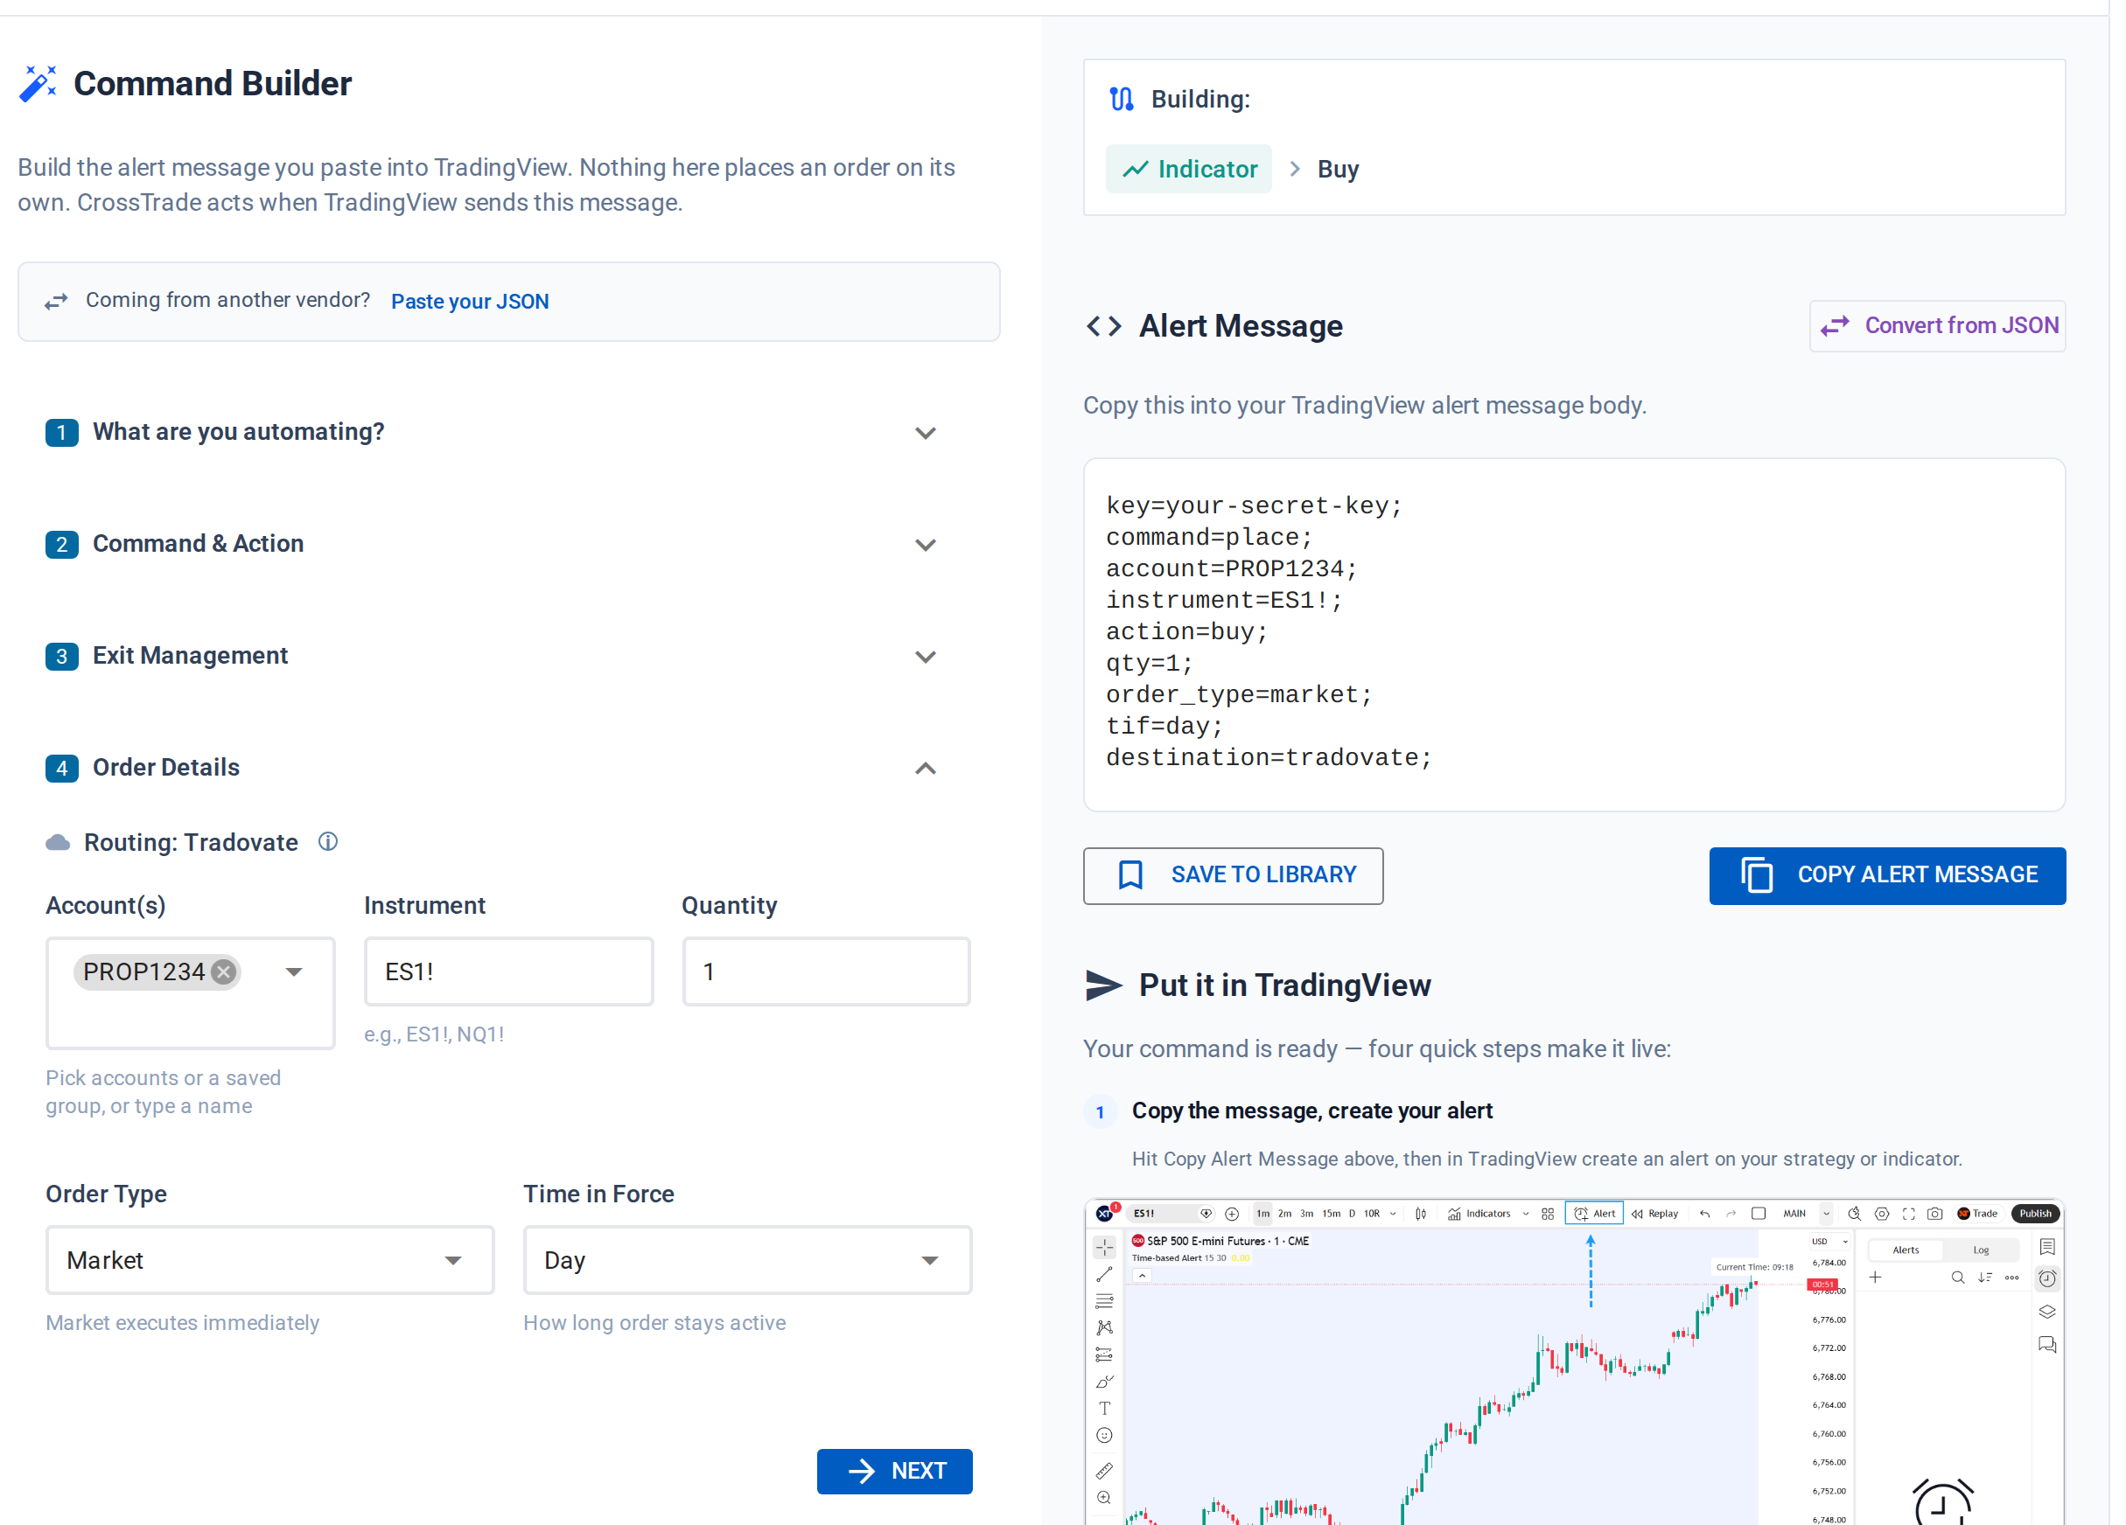Screen dimensions: 2126x1525
Task: Click the alert message code text box
Action: pos(1575,635)
